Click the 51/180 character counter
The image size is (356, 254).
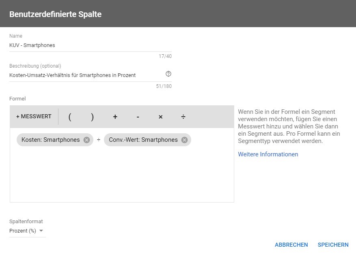pyautogui.click(x=164, y=86)
